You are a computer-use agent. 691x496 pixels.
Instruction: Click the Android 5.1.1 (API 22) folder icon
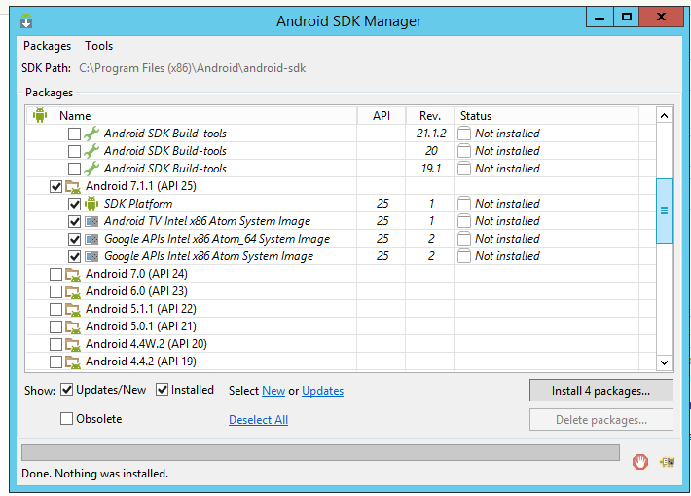point(73,309)
